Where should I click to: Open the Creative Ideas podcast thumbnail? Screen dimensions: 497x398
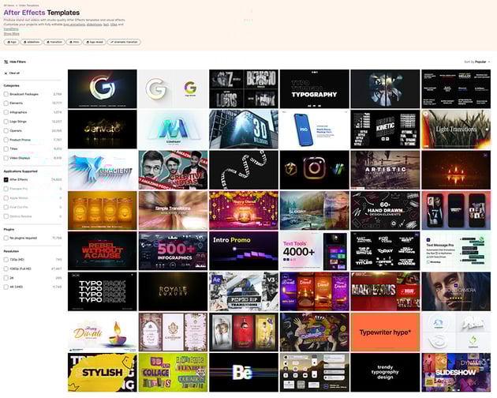coord(173,170)
